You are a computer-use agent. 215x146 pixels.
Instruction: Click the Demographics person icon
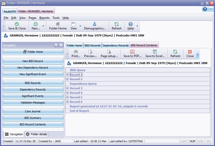click(x=95, y=24)
